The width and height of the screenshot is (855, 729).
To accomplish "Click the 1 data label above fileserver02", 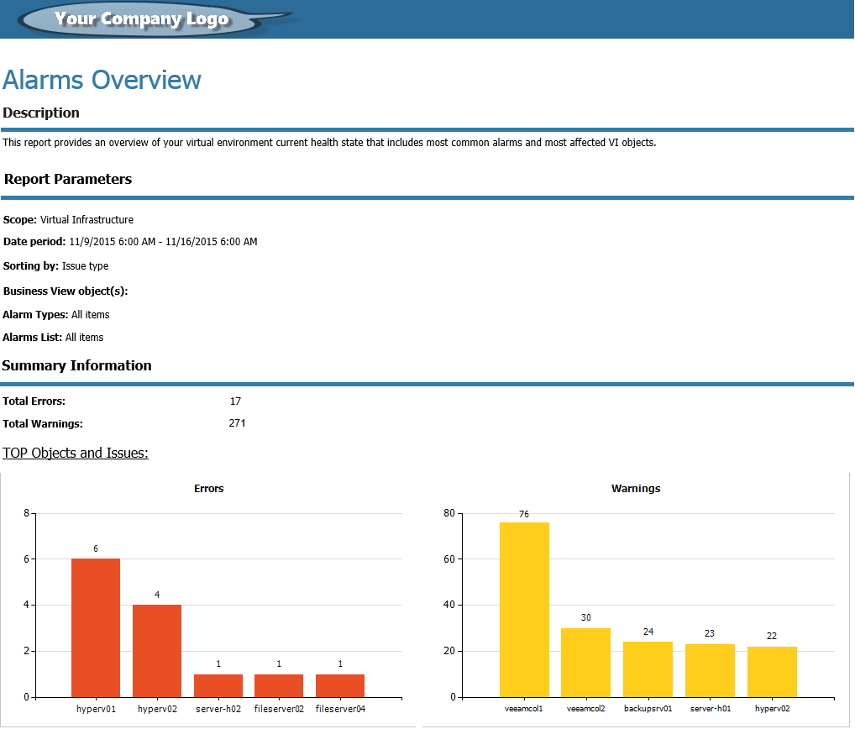I will (x=279, y=664).
